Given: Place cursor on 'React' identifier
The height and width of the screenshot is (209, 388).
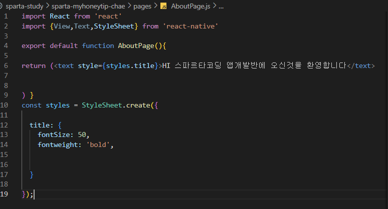Looking at the screenshot, I should click(60, 16).
